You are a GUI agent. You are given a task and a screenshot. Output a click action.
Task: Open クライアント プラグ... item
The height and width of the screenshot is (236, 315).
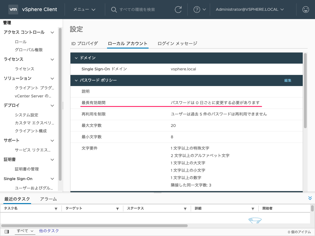pos(34,88)
